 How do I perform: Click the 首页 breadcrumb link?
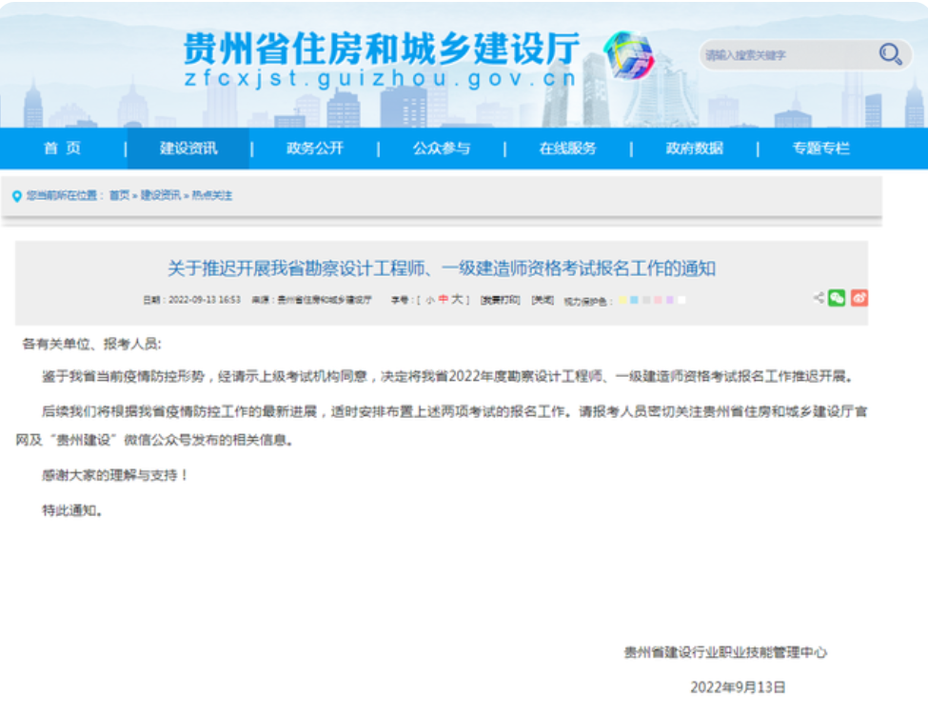tap(119, 195)
